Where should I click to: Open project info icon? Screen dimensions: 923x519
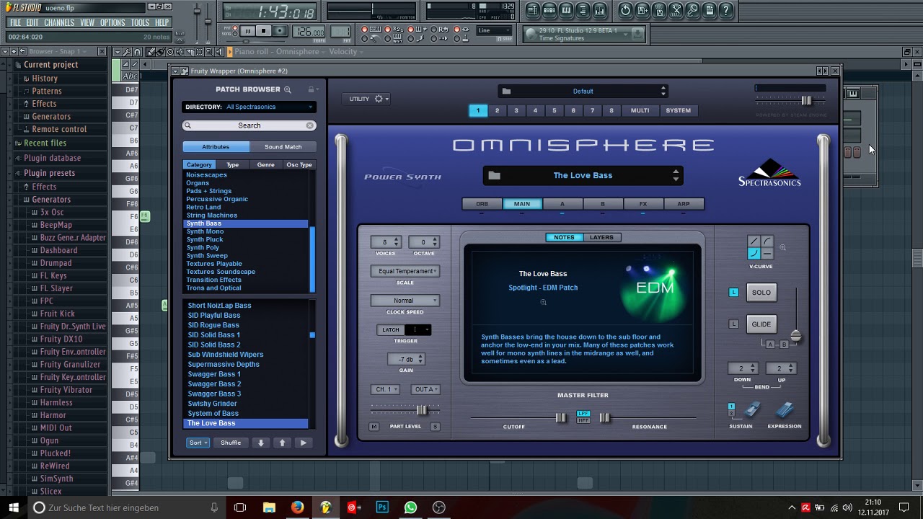[710, 10]
